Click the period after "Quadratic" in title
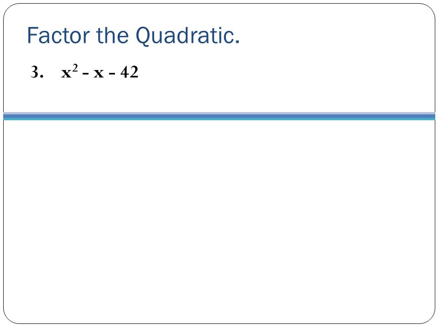Image resolution: width=438 pixels, height=328 pixels. [x=237, y=43]
